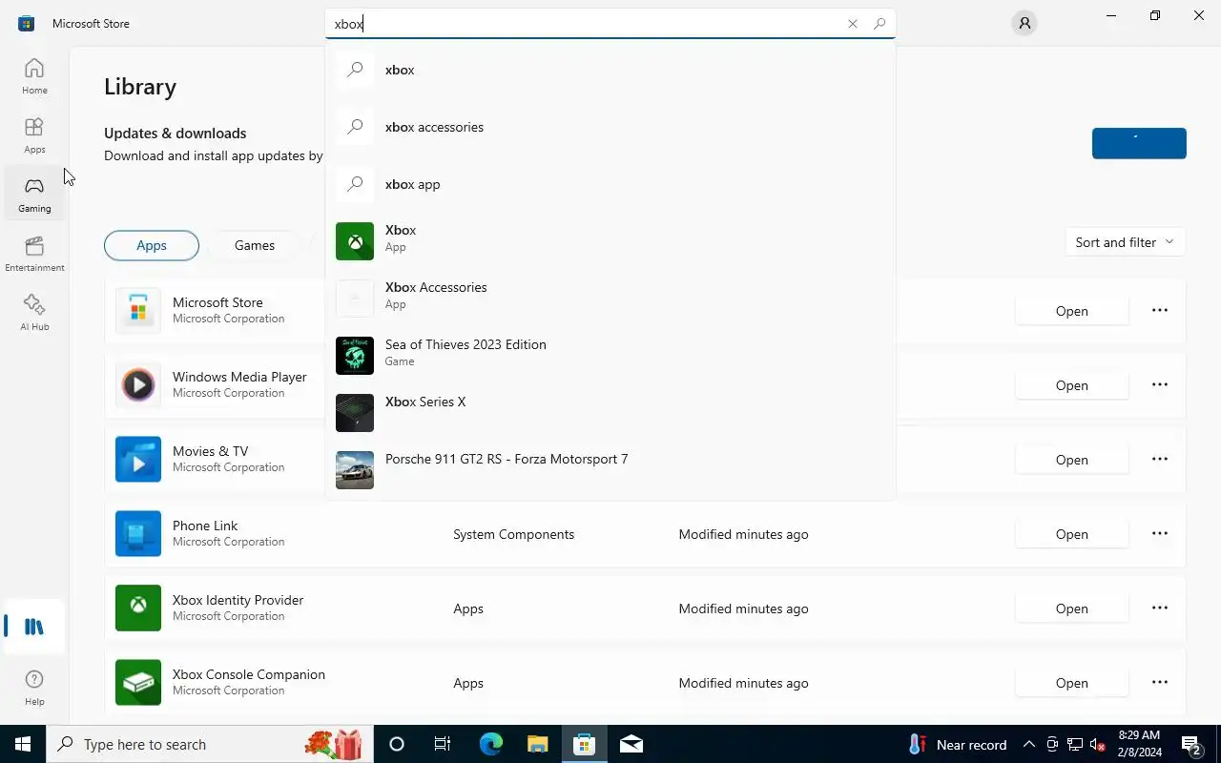Click the search magnifier button

[x=880, y=24]
